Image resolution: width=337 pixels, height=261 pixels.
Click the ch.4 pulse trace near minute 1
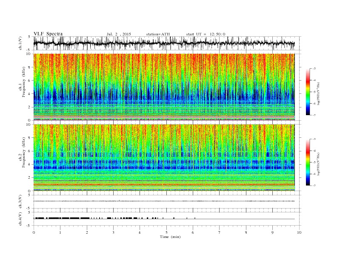click(x=60, y=218)
